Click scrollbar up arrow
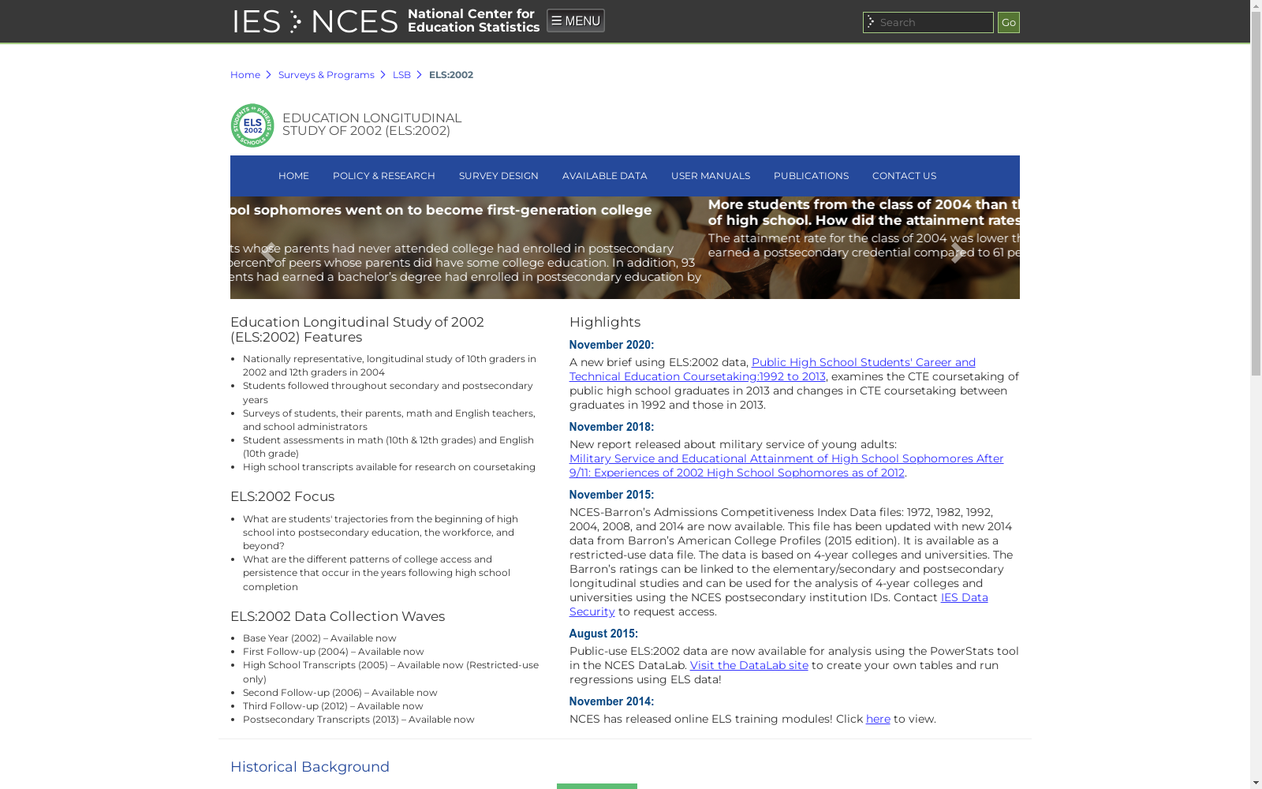 tap(1256, 6)
